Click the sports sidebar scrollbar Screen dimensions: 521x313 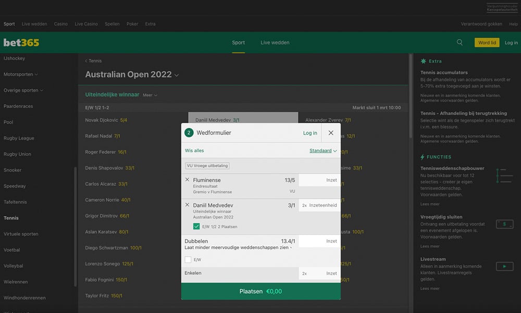pos(76,226)
